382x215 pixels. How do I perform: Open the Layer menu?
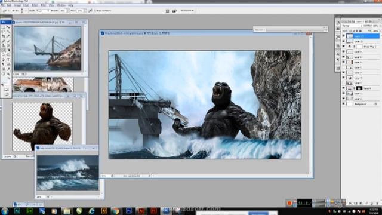tap(26, 5)
